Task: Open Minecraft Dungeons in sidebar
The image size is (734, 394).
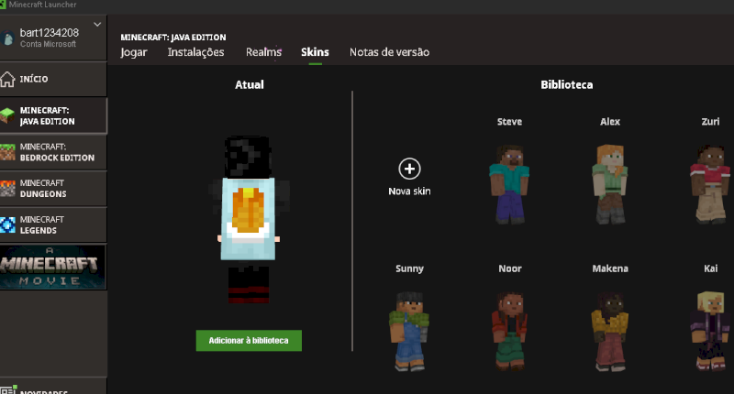Action: tap(53, 189)
